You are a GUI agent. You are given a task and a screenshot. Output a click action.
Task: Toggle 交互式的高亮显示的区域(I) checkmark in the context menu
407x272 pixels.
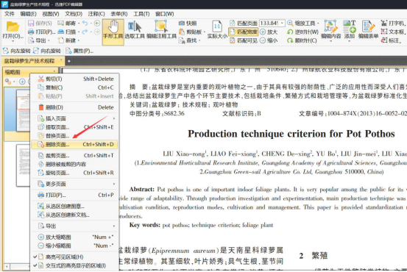pos(35,265)
